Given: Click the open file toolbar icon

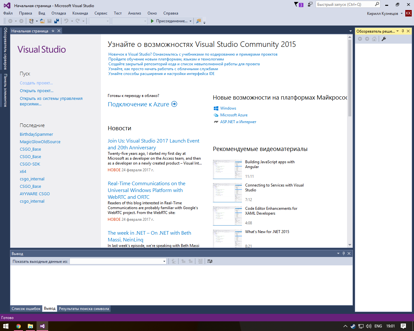Looking at the screenshot, I should (42, 21).
